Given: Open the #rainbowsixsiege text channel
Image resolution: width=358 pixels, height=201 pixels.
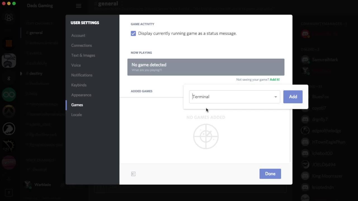Looking at the screenshot, I should click(x=42, y=104).
